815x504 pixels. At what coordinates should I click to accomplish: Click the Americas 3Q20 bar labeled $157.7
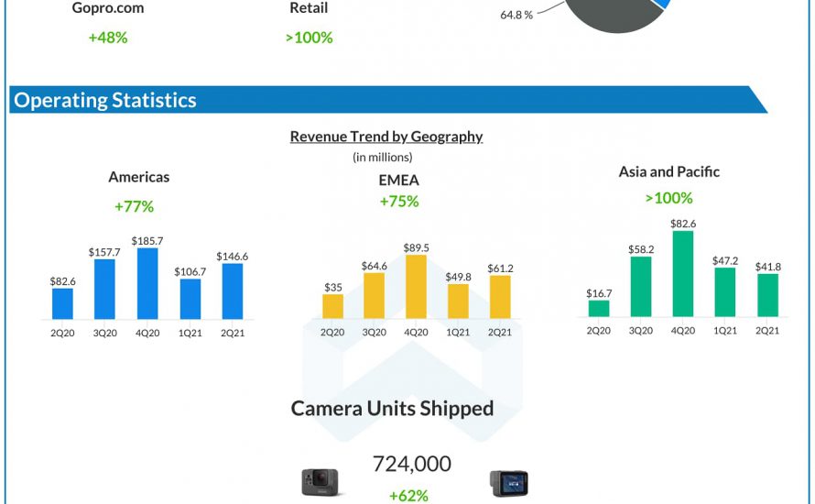pos(105,289)
